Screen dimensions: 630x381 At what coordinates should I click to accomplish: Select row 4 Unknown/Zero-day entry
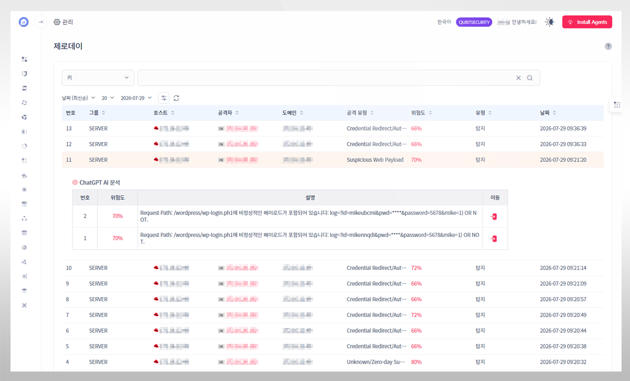333,362
